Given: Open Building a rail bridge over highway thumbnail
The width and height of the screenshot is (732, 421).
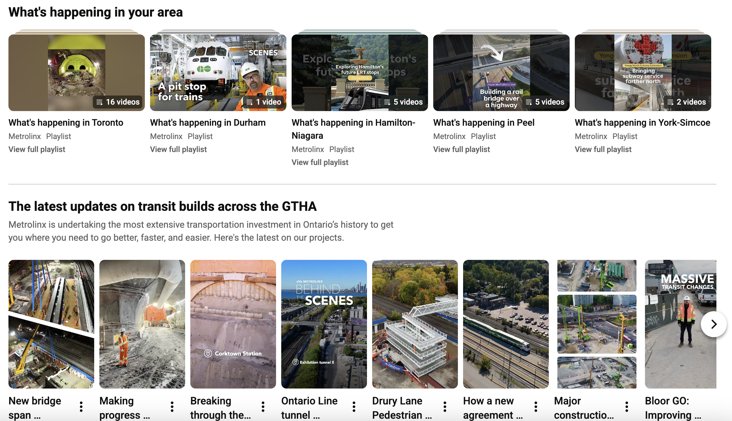Looking at the screenshot, I should coord(501,73).
